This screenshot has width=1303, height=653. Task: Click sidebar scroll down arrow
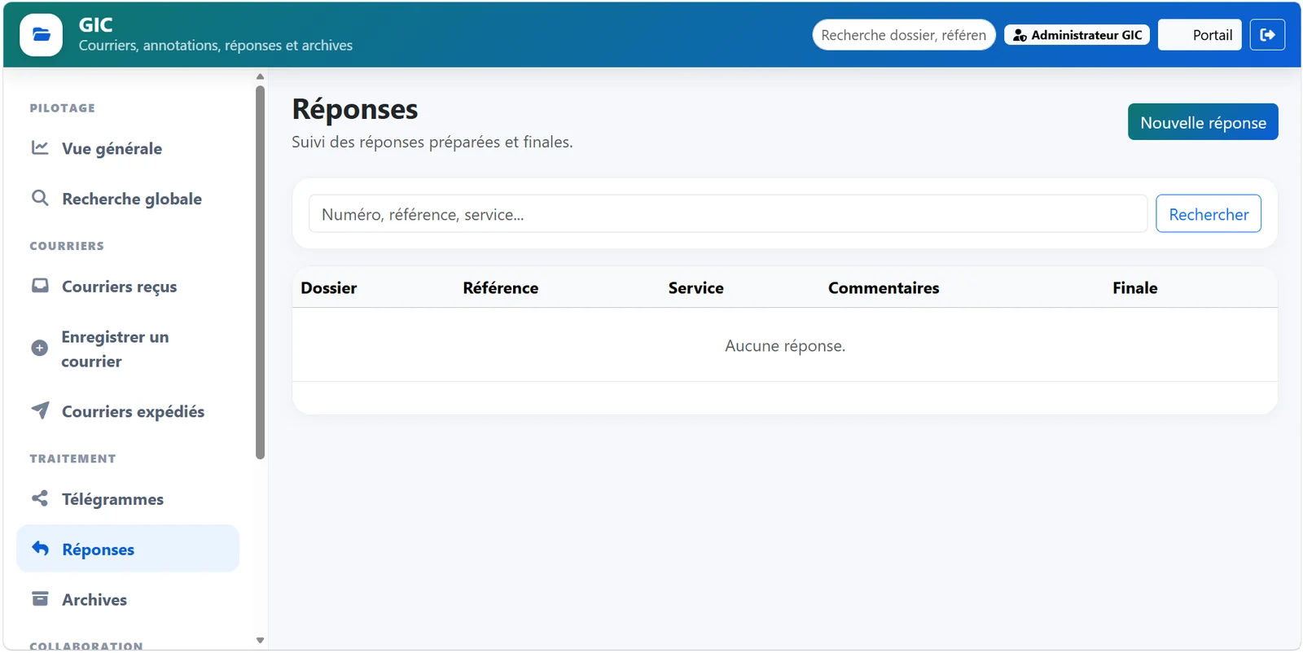click(x=261, y=641)
